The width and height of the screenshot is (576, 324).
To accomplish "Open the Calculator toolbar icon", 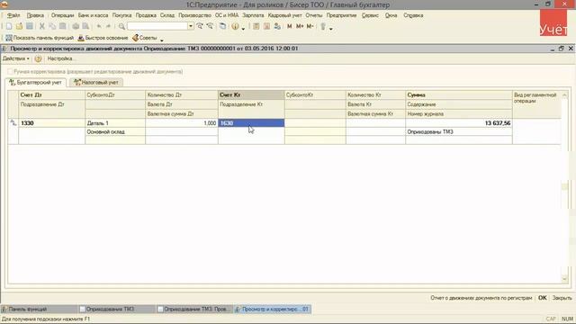I will 256,26.
